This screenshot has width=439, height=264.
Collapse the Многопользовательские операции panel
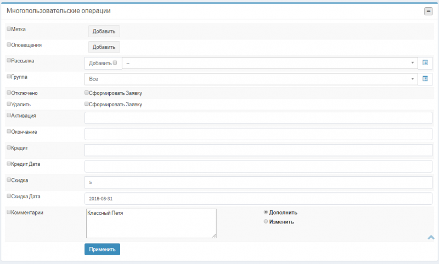click(x=428, y=11)
